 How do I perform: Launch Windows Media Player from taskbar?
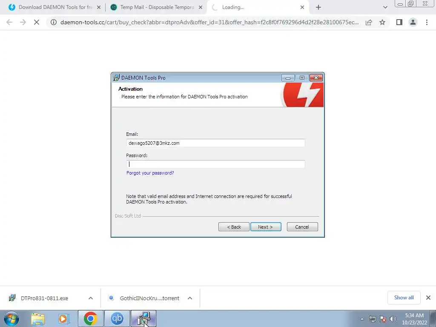pyautogui.click(x=64, y=318)
